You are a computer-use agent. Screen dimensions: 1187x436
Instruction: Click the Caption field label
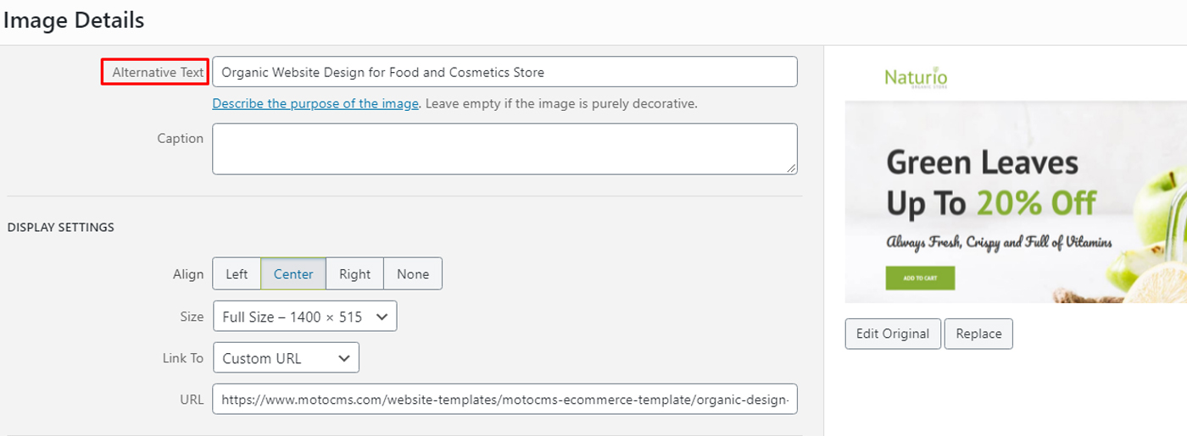pos(180,138)
